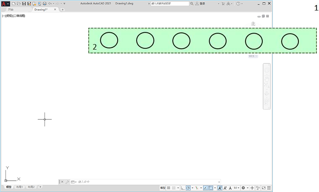Toggle isometric drafting in status bar
This screenshot has width=319, height=192.
pyautogui.click(x=197, y=188)
